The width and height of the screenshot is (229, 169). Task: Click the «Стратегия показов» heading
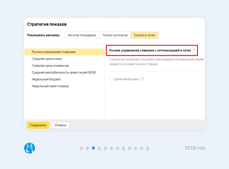click(x=47, y=24)
